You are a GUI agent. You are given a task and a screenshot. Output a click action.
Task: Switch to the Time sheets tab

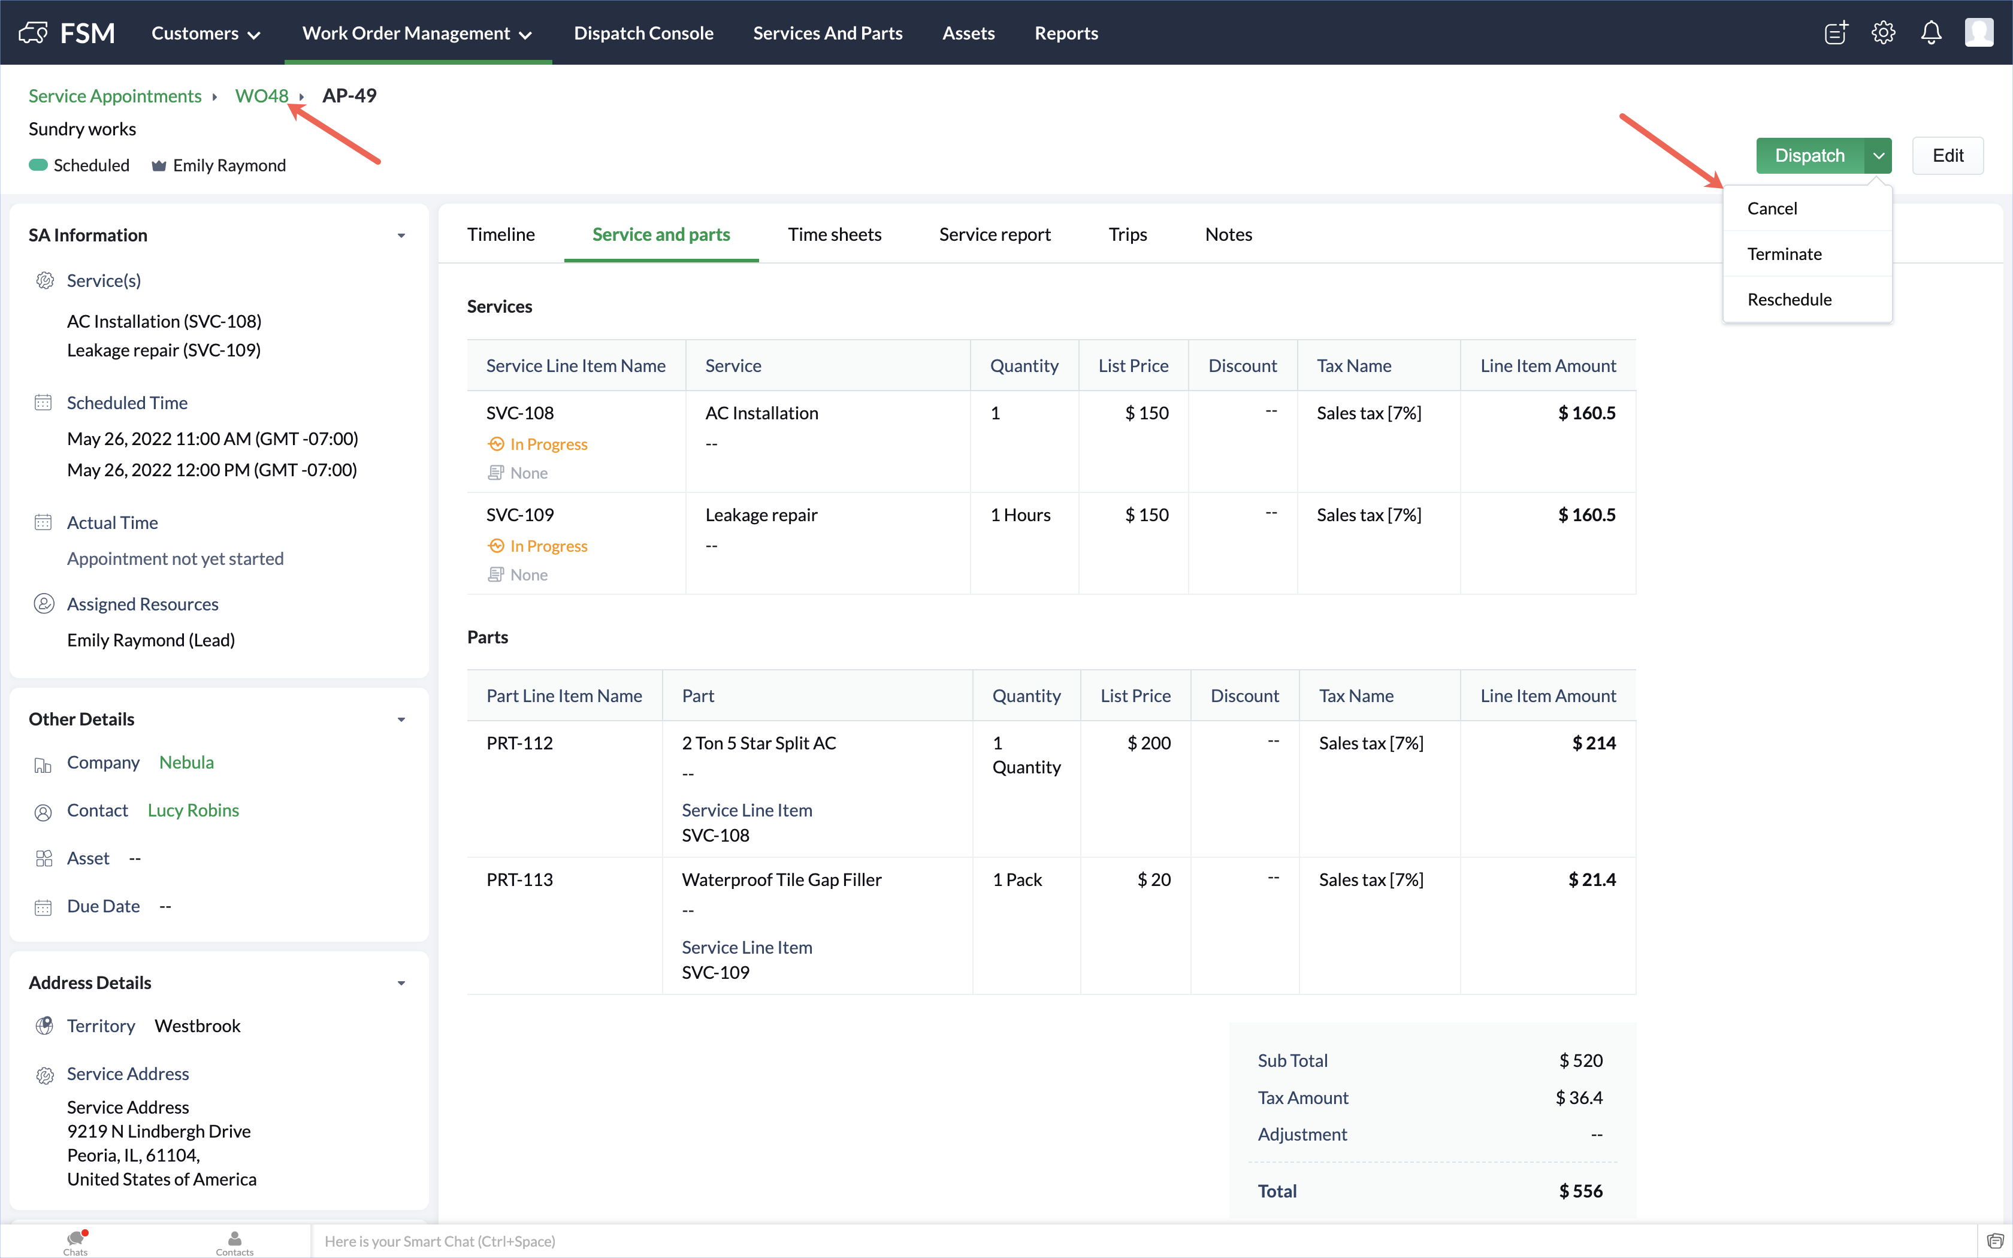pyautogui.click(x=835, y=235)
